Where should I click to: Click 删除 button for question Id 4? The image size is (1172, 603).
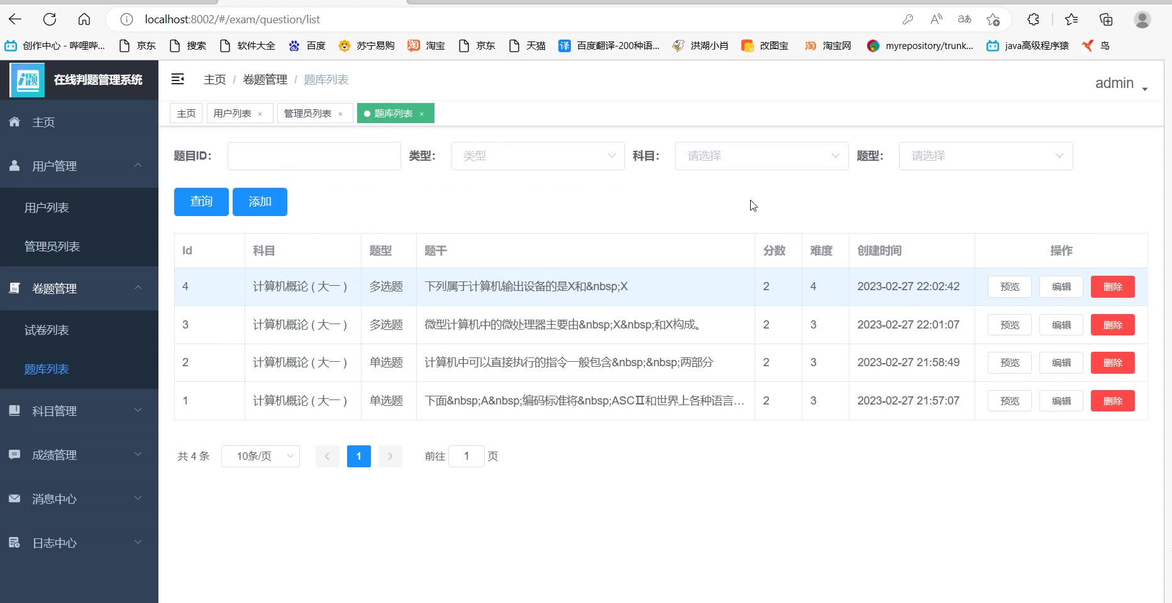(1112, 286)
